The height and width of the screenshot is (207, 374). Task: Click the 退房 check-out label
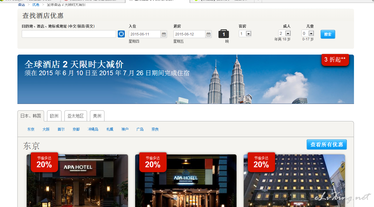point(177,26)
